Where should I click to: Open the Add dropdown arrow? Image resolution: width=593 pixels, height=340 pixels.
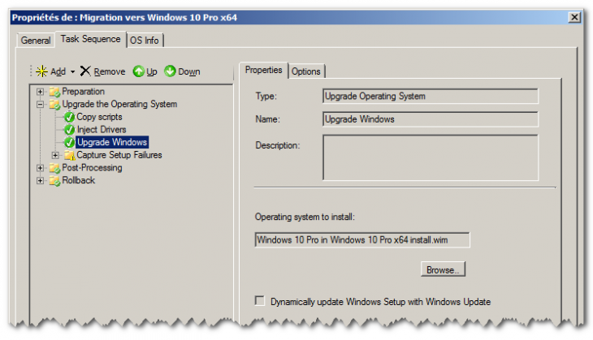pos(72,71)
